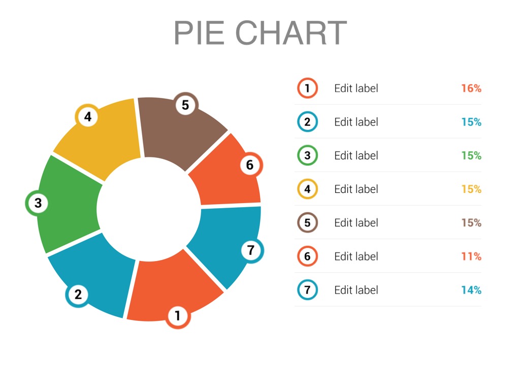Click the legend circle numbered 3

coord(307,155)
